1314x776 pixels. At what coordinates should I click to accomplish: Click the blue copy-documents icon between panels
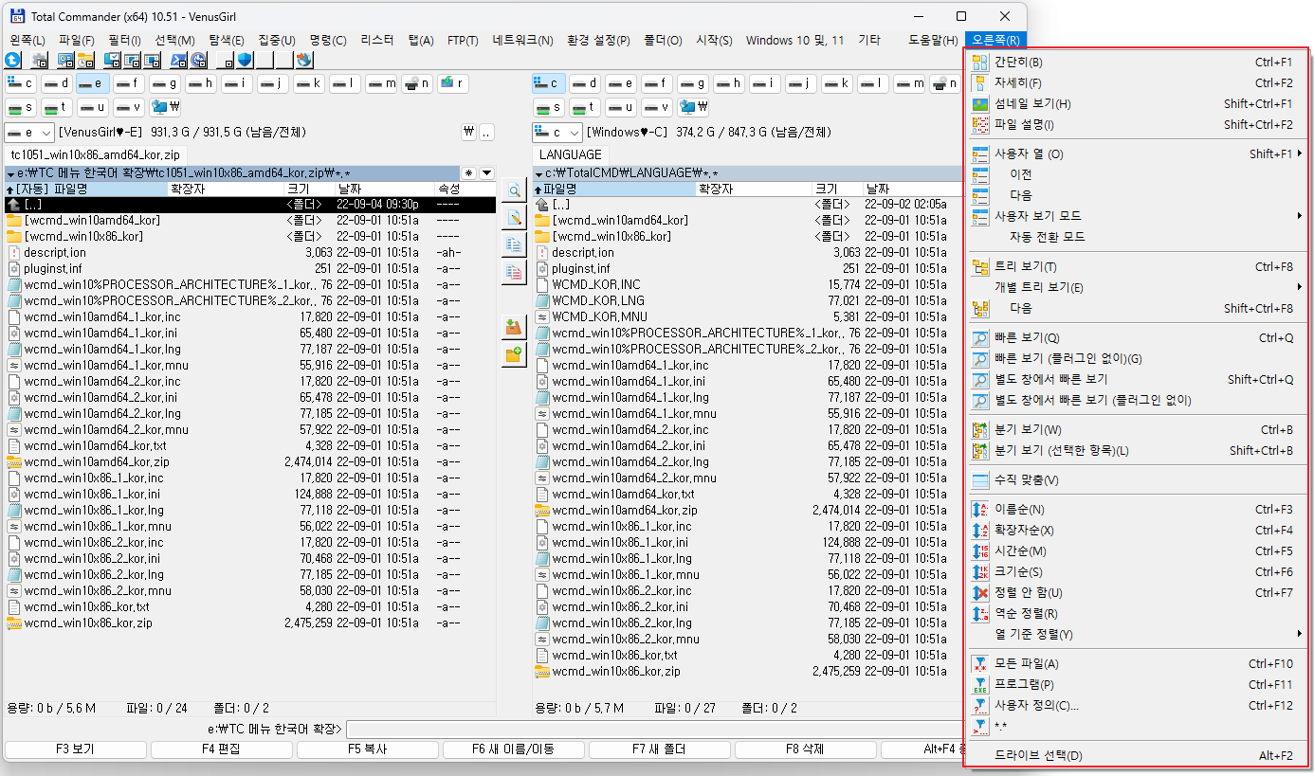click(514, 245)
